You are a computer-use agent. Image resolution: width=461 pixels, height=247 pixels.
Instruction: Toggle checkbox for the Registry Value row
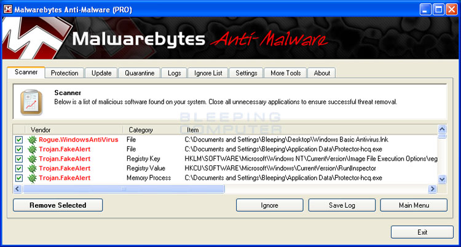pyautogui.click(x=19, y=169)
